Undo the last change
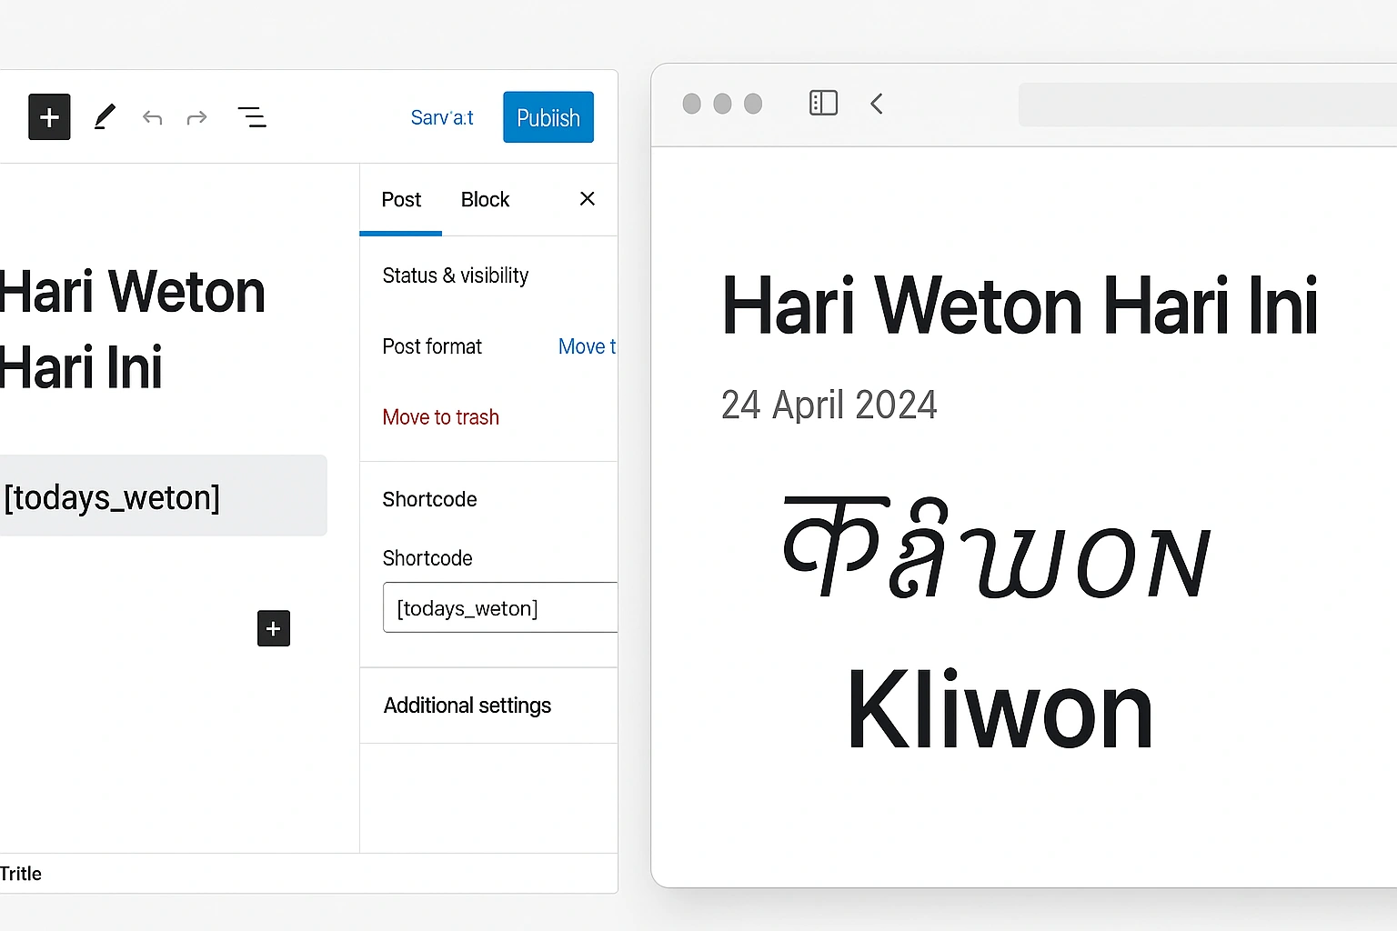Viewport: 1397px width, 931px height. coord(152,117)
